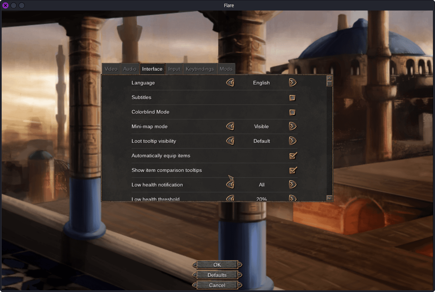Viewport: 435px width, 292px height.
Task: Click the English language value
Action: pyautogui.click(x=262, y=83)
